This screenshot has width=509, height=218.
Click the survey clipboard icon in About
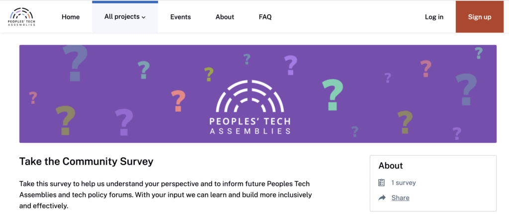pos(381,183)
